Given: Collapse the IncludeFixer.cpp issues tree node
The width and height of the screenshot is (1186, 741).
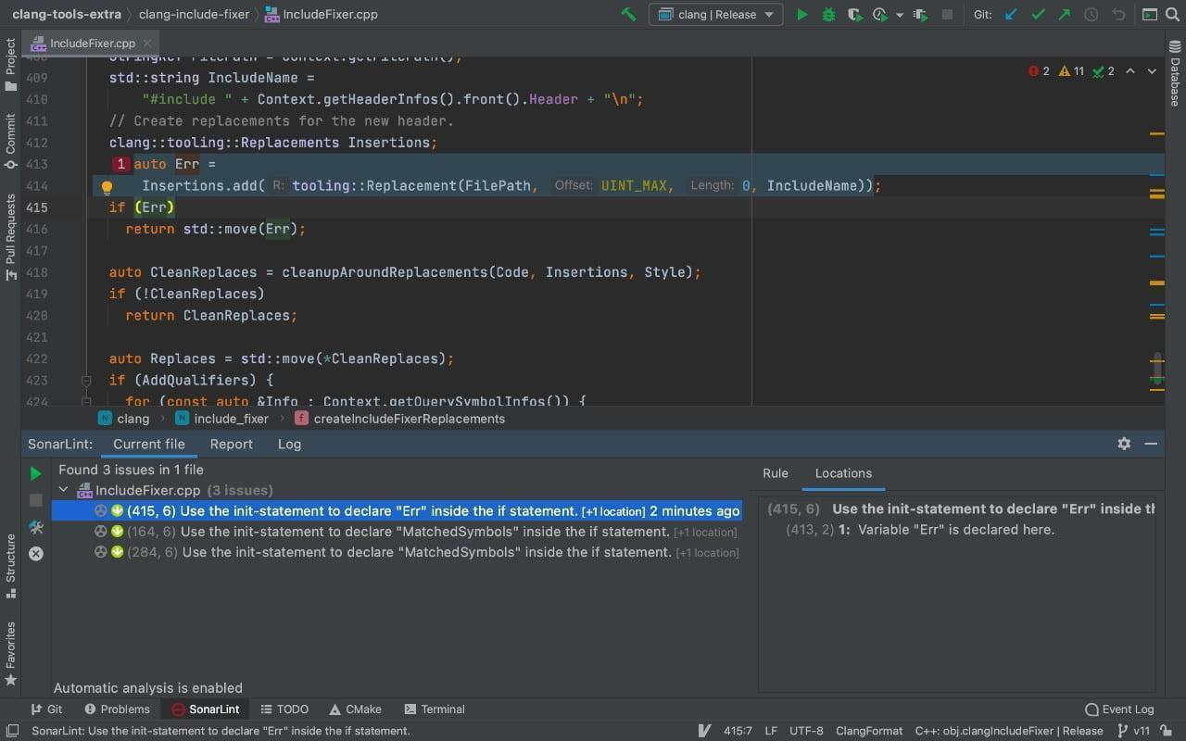Looking at the screenshot, I should click(63, 490).
